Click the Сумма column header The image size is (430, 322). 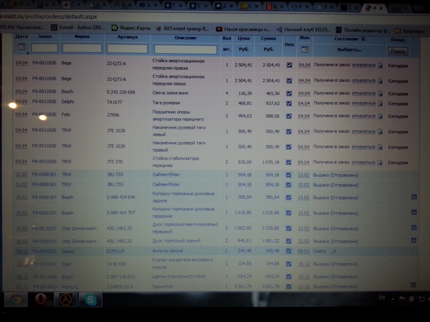pos(268,38)
